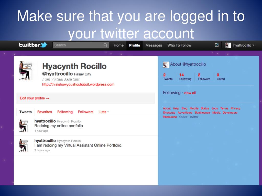Click the large profile picture of Hyacynth Rocillo
Image resolution: width=262 pixels, height=196 pixels.
26,71
